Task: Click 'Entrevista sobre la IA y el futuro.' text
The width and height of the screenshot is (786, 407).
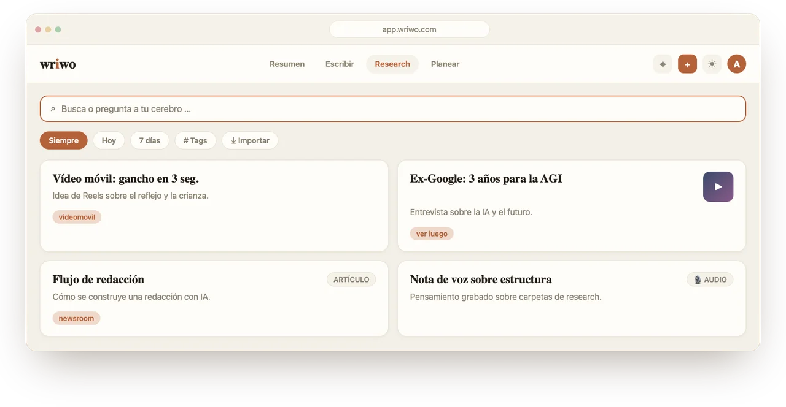Action: (x=471, y=212)
